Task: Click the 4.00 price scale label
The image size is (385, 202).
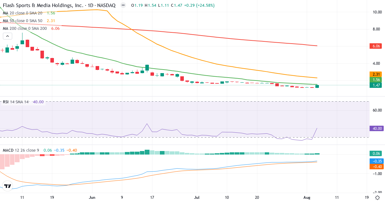Action: point(377,63)
